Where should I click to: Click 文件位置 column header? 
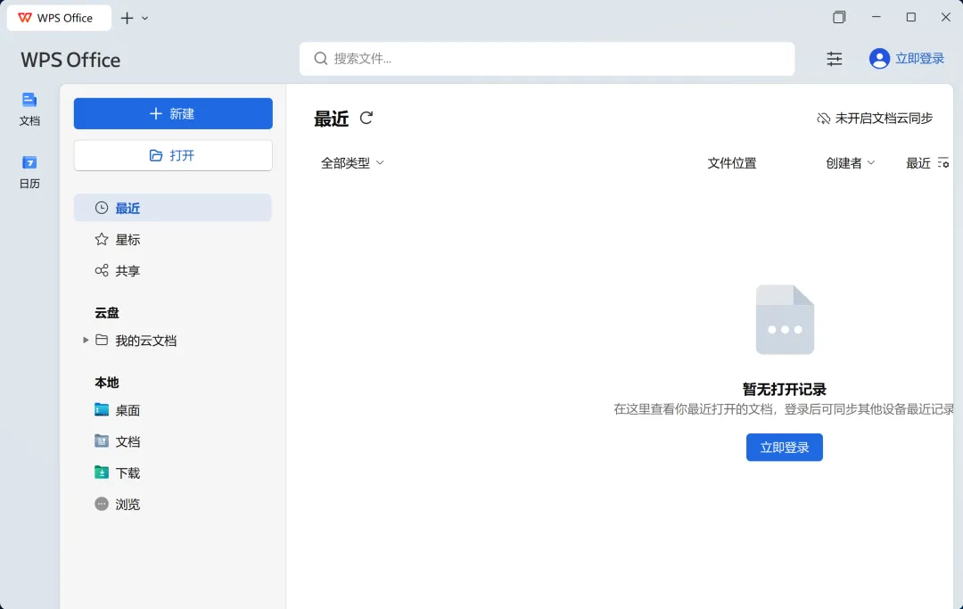pyautogui.click(x=731, y=163)
